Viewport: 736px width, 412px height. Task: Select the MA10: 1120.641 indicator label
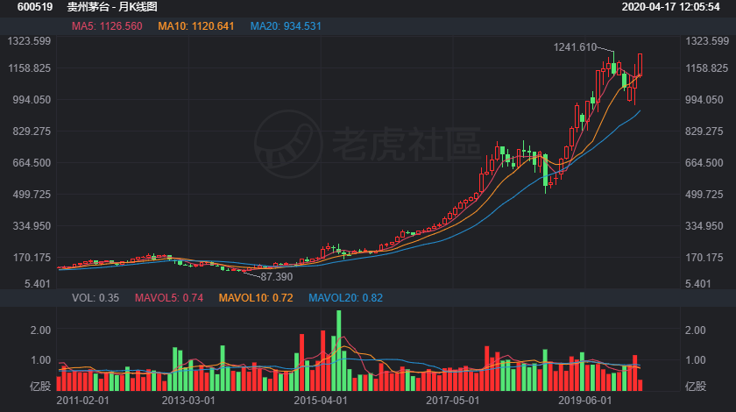(195, 26)
